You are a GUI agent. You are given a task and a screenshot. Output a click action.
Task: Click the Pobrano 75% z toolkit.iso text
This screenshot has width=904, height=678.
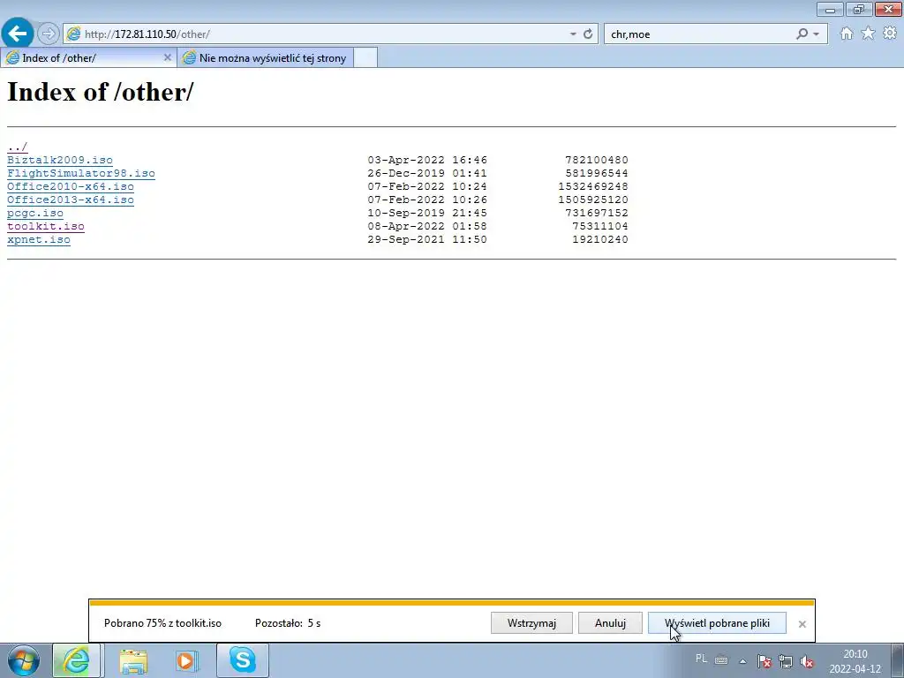click(x=162, y=623)
